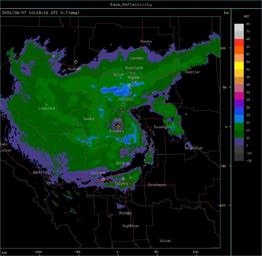Click the asterisk marker above Limestone
The width and height of the screenshot is (262, 256).
pos(47,105)
